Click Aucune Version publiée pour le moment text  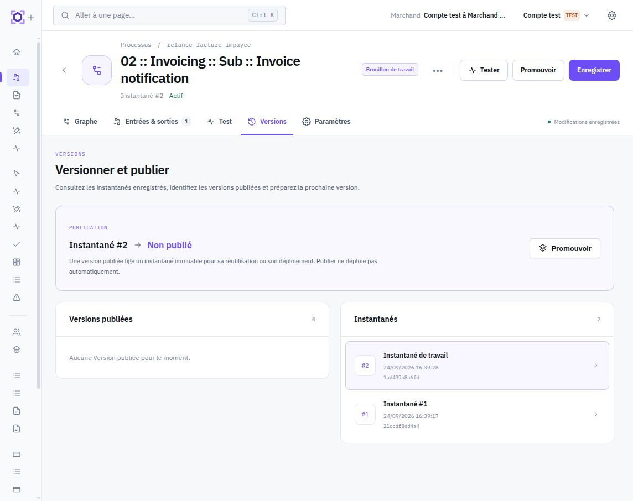[129, 358]
